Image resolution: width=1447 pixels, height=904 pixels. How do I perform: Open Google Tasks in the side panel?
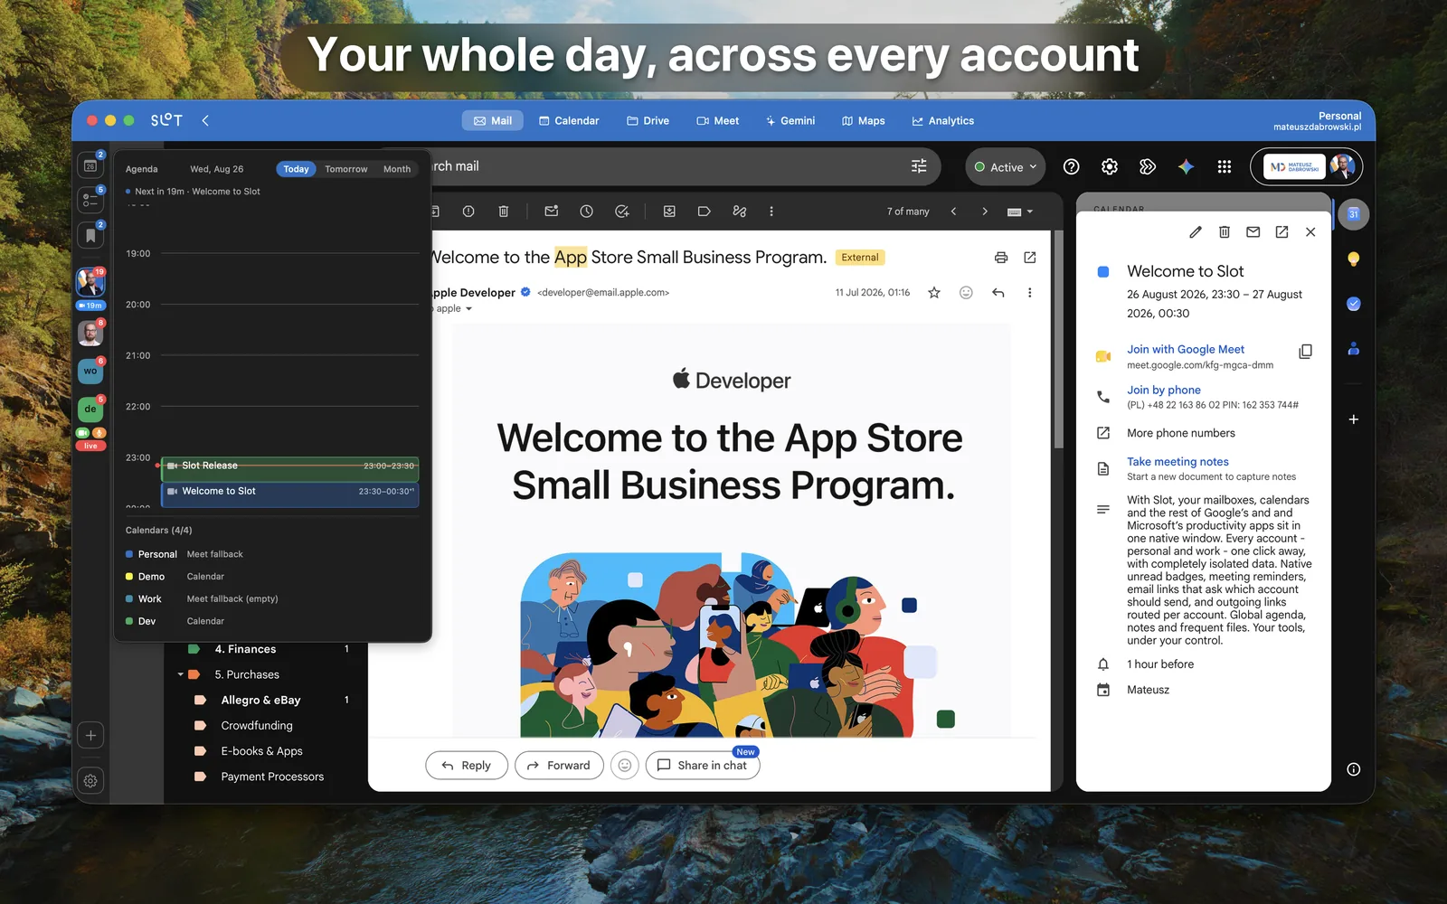click(x=1353, y=304)
